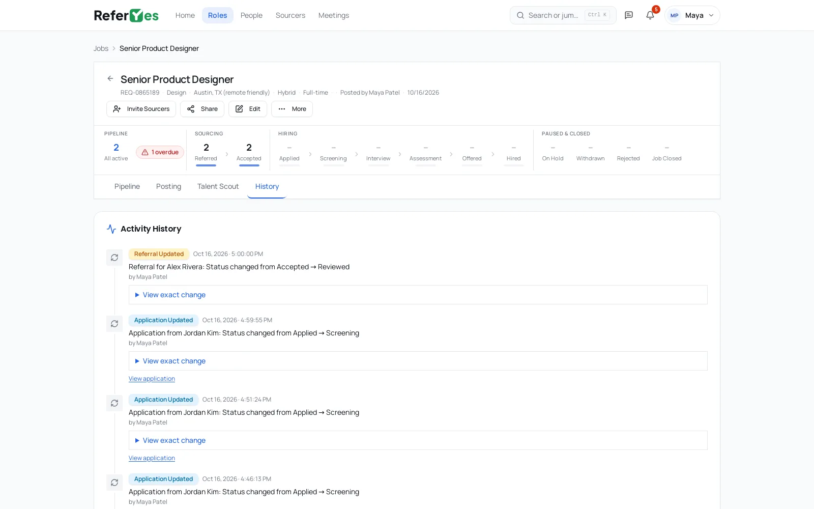Click 'Posted by Maya Patel' text
Viewport: 814px width, 509px height.
370,93
